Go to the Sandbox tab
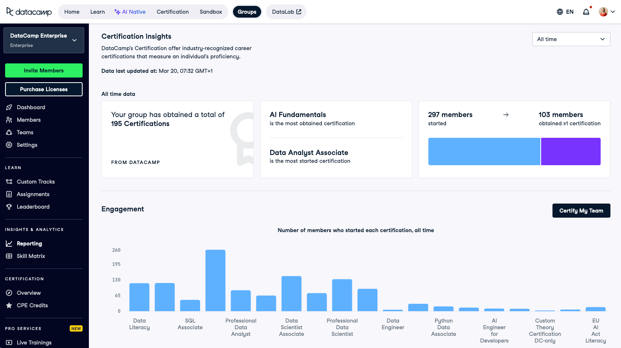The height and width of the screenshot is (348, 621). pyautogui.click(x=211, y=12)
